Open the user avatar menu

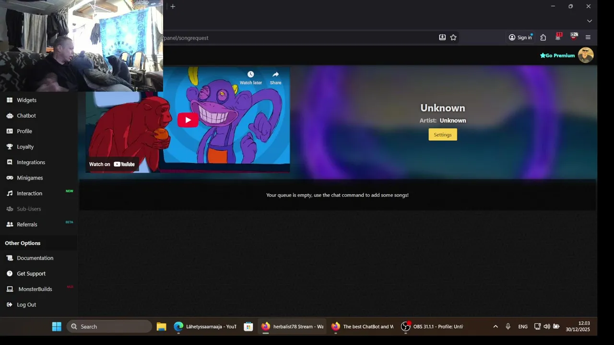click(x=586, y=55)
